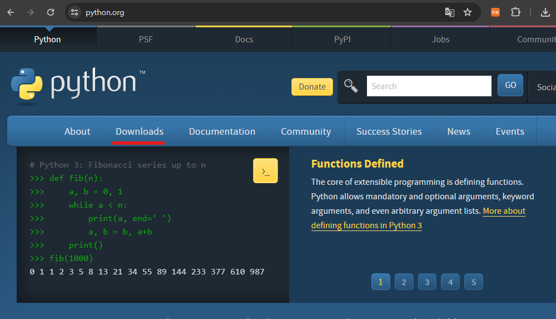Click the comment Python 3: Fibonacci series
This screenshot has width=556, height=319.
tap(118, 165)
